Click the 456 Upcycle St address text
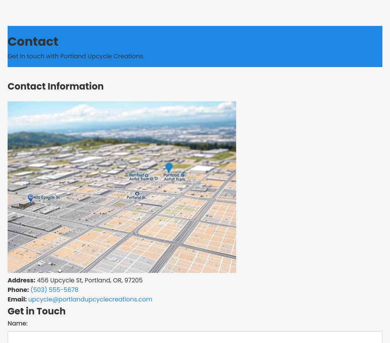 coord(90,280)
